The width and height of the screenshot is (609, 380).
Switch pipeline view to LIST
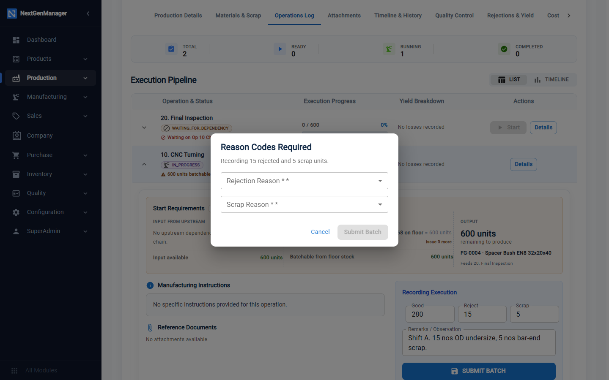tap(509, 79)
